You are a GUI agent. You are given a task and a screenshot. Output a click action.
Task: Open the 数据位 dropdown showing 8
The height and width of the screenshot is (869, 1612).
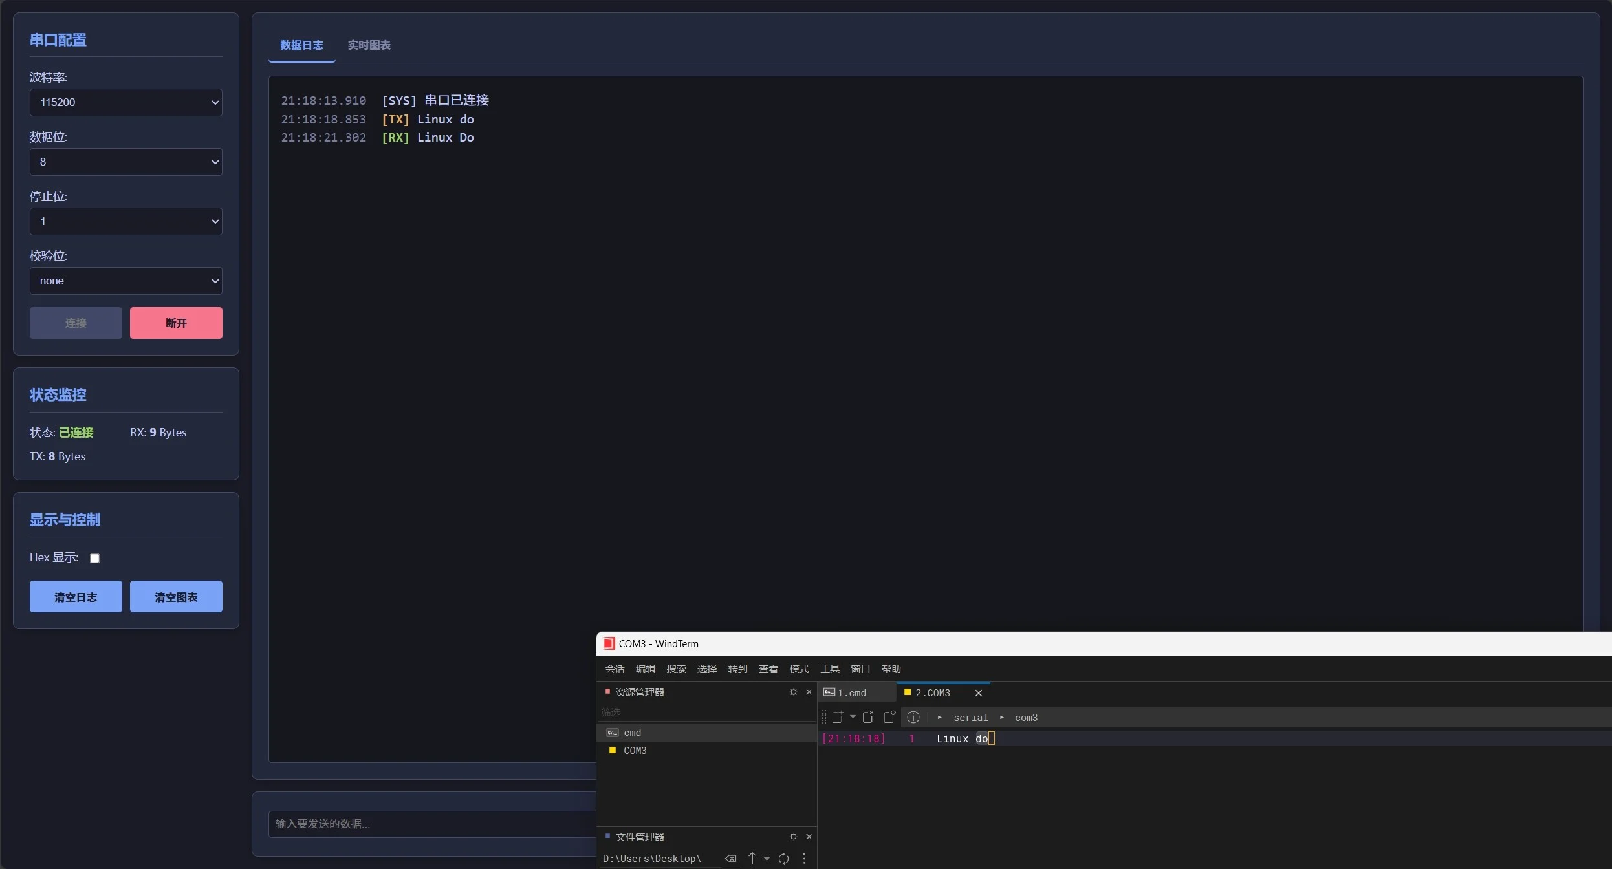coord(126,162)
